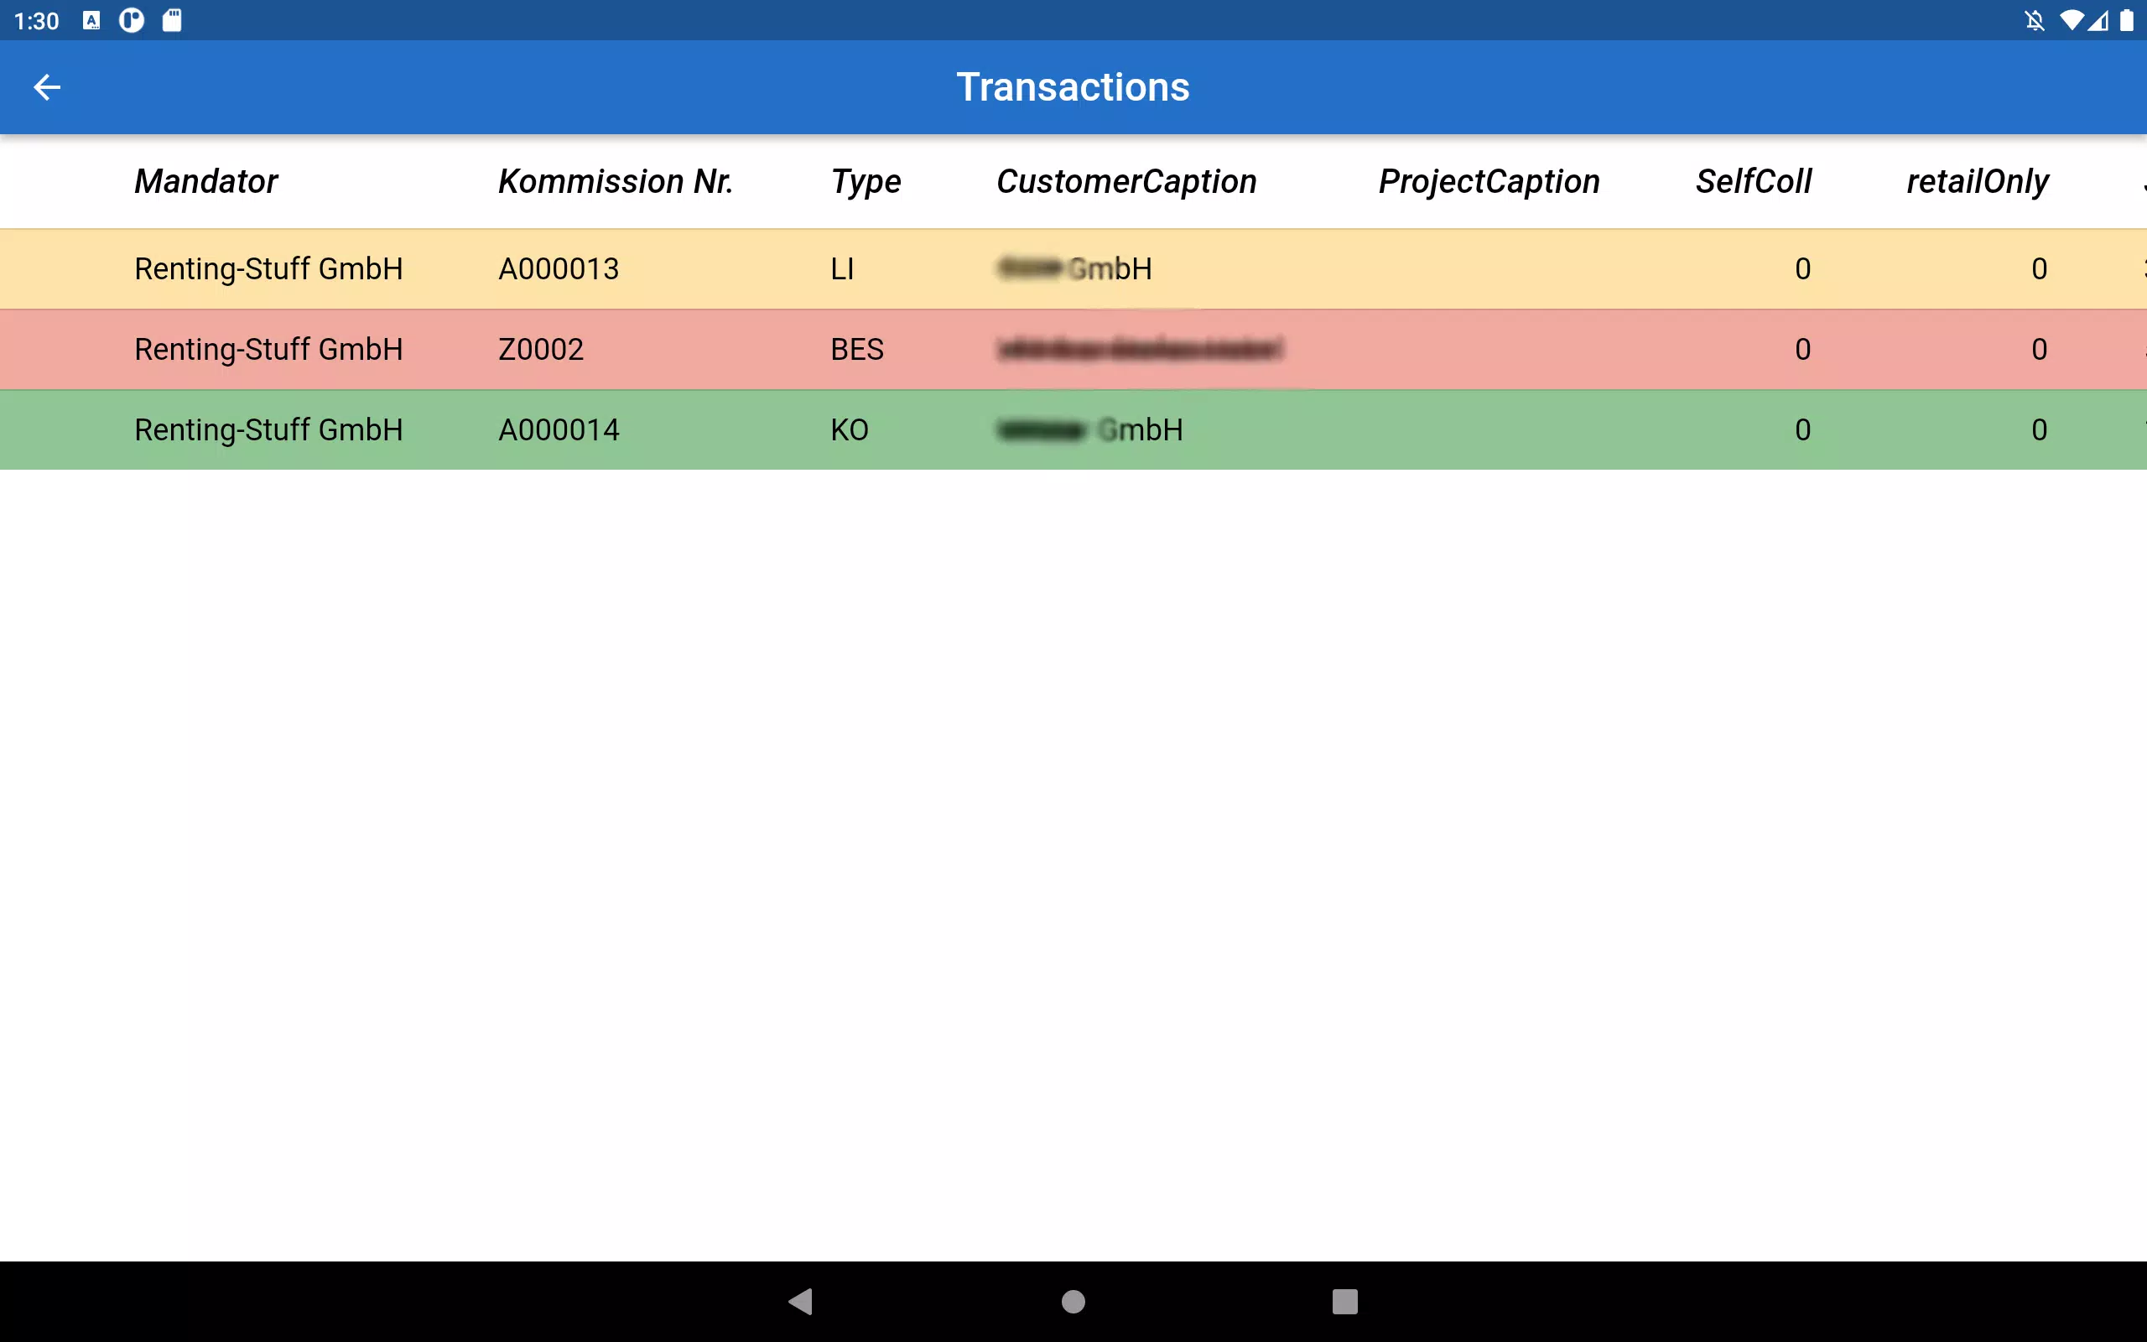
Task: Sort by the CustomerCaption column header
Action: point(1126,181)
